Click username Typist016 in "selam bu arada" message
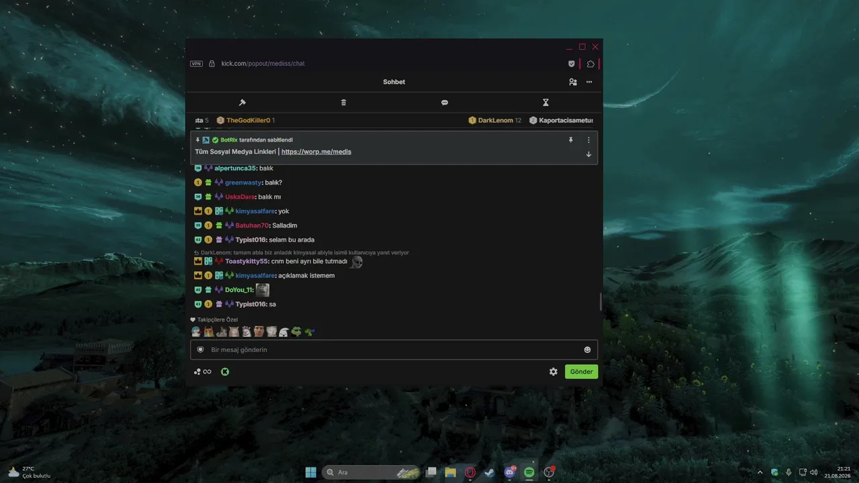 [251, 240]
